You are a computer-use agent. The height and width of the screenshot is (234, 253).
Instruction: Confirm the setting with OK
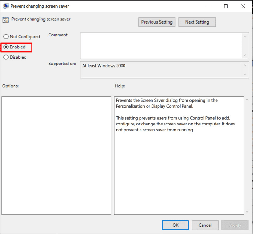point(175,225)
